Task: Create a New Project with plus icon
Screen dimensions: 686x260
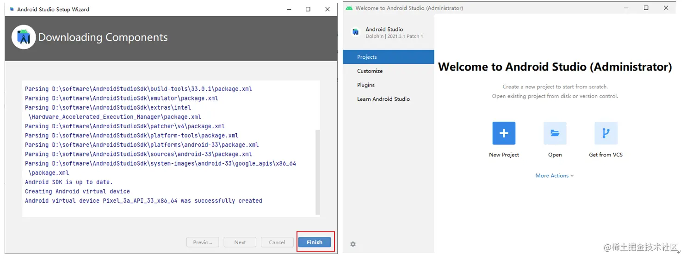Action: pyautogui.click(x=504, y=133)
